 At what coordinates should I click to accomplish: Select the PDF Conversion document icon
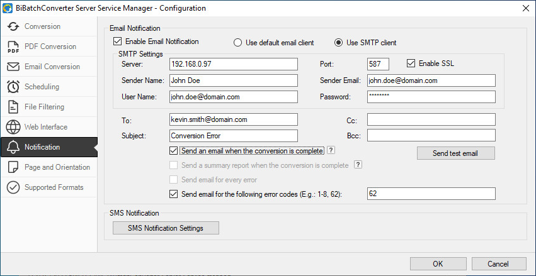[x=13, y=47]
